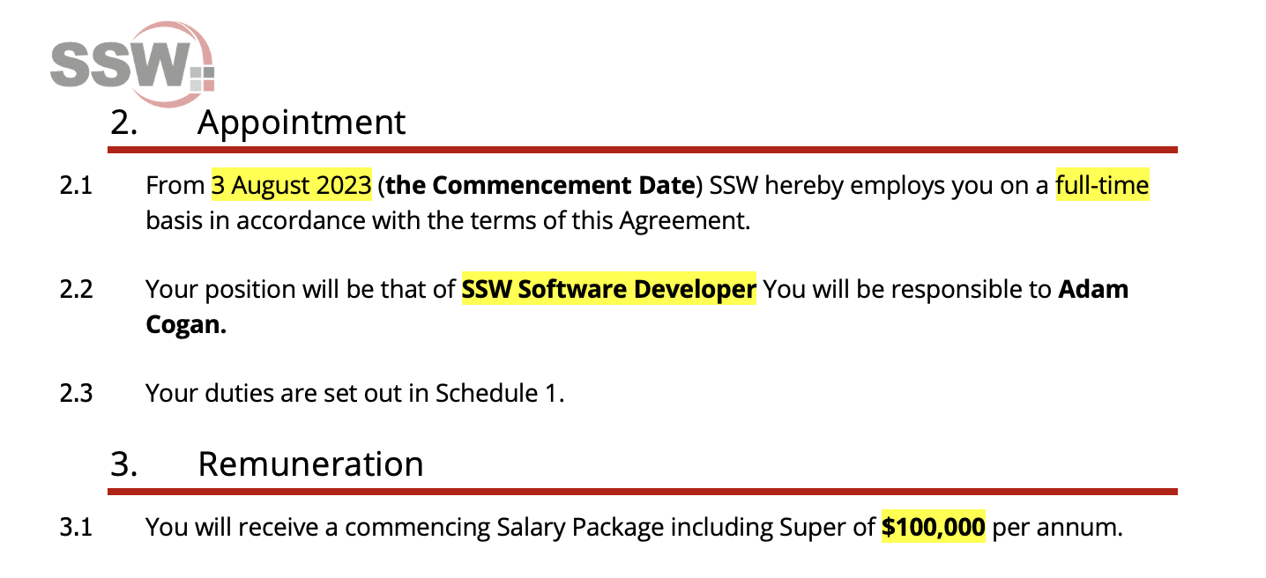
Task: Click the highlighted SSW Software Developer title
Action: [x=609, y=289]
